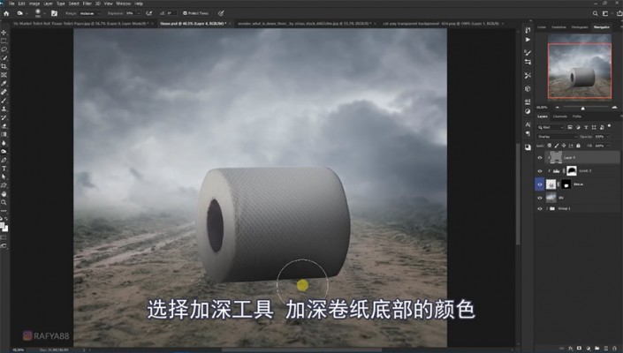This screenshot has height=353, width=623.
Task: Select the Lasso tool
Action: coord(4,49)
